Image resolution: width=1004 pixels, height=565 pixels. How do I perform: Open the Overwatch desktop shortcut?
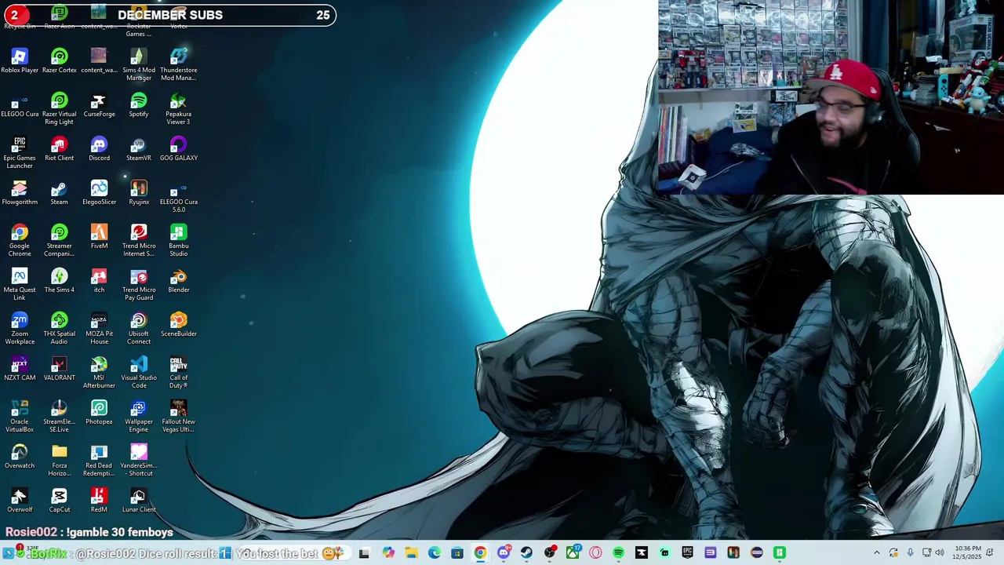(x=20, y=457)
